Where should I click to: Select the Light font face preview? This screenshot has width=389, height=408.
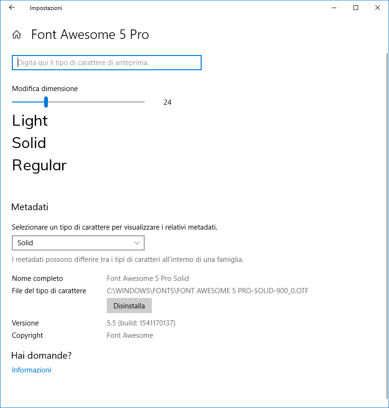tap(29, 121)
